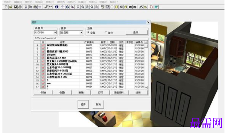
Task: Open the 帮助(H) menu
Action: (114, 2)
